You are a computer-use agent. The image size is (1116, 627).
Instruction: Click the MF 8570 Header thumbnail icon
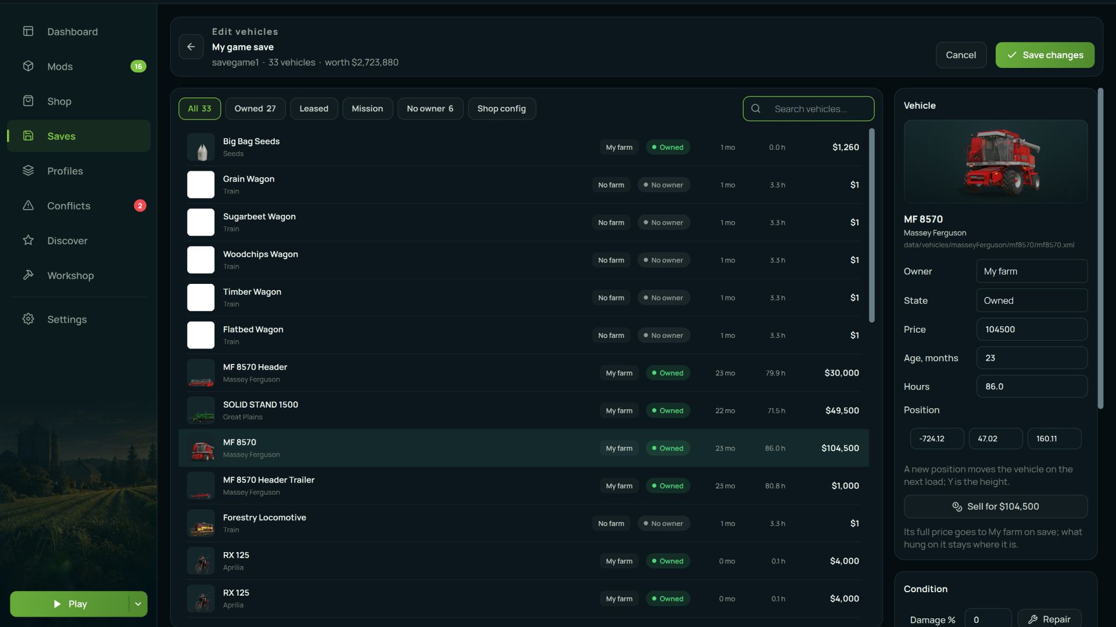coord(201,373)
